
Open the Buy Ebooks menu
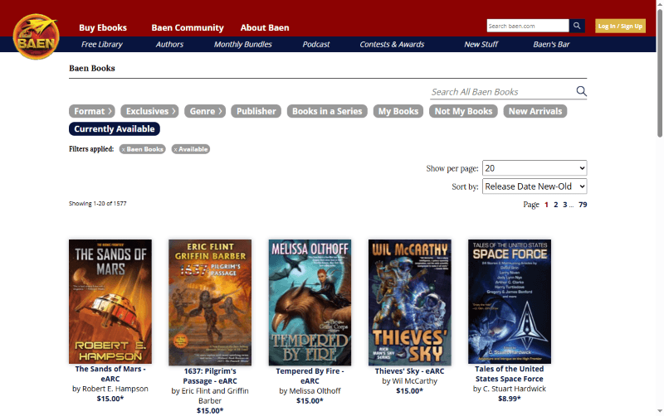coord(103,27)
